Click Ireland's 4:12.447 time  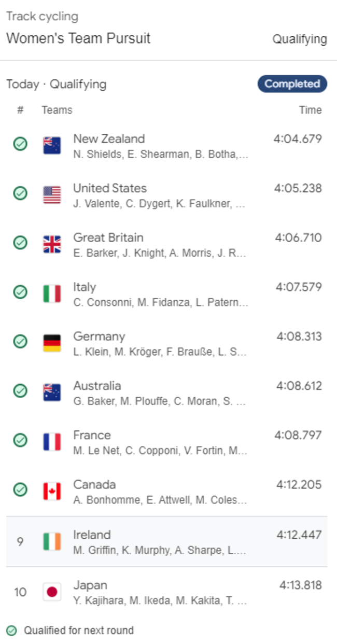(299, 535)
